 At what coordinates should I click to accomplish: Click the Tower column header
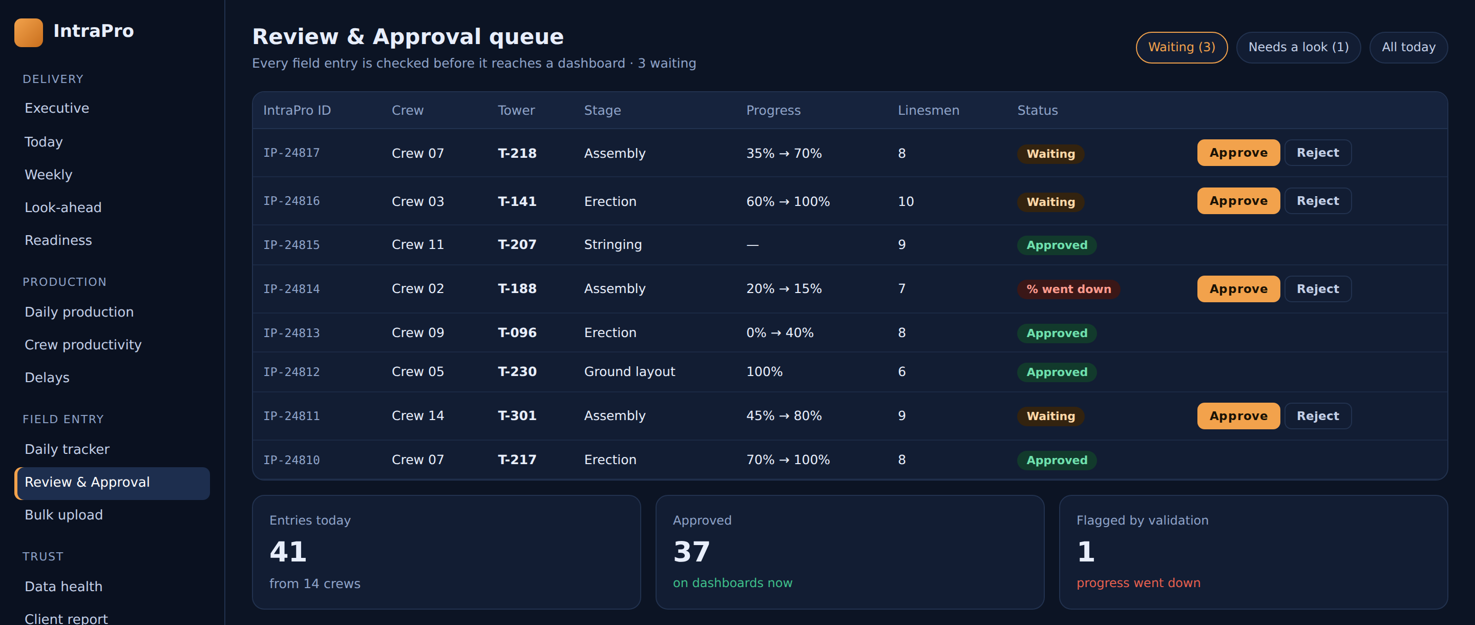tap(516, 111)
